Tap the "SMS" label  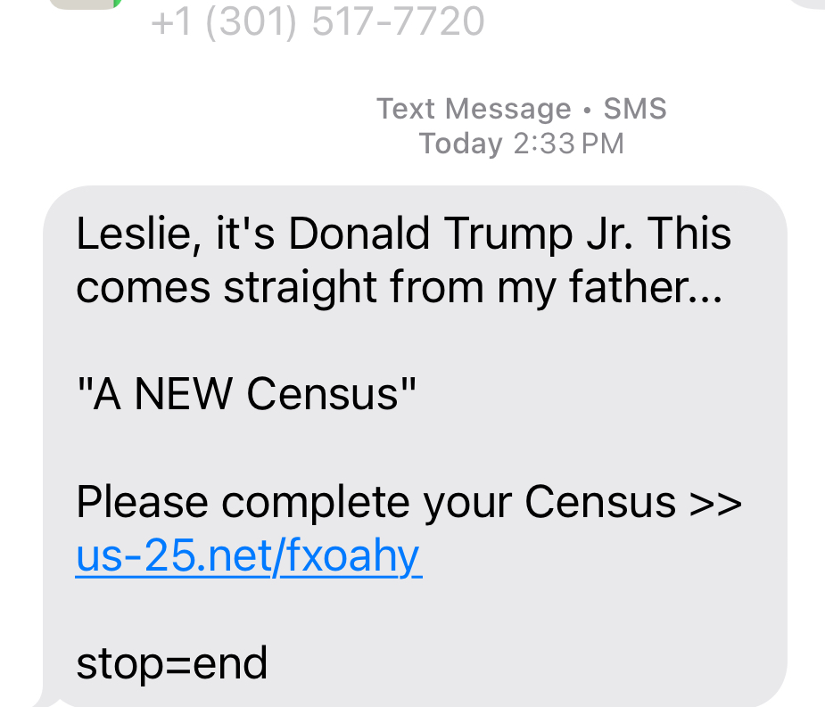pos(635,109)
